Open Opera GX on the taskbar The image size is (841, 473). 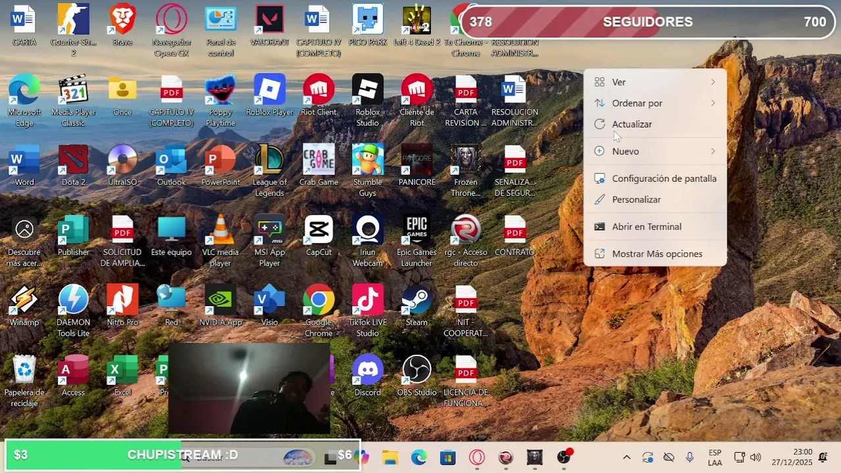[x=476, y=457]
